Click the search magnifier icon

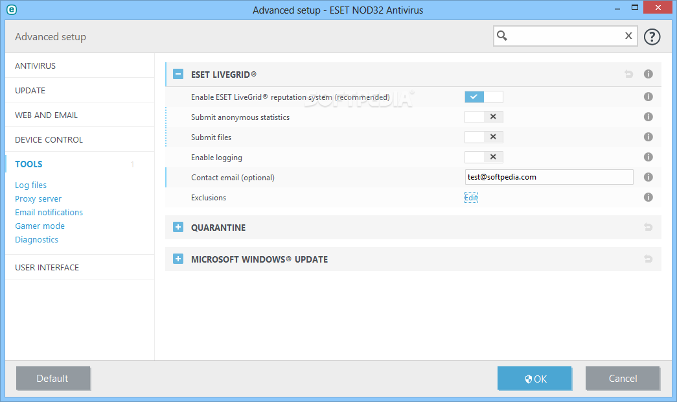coord(501,36)
